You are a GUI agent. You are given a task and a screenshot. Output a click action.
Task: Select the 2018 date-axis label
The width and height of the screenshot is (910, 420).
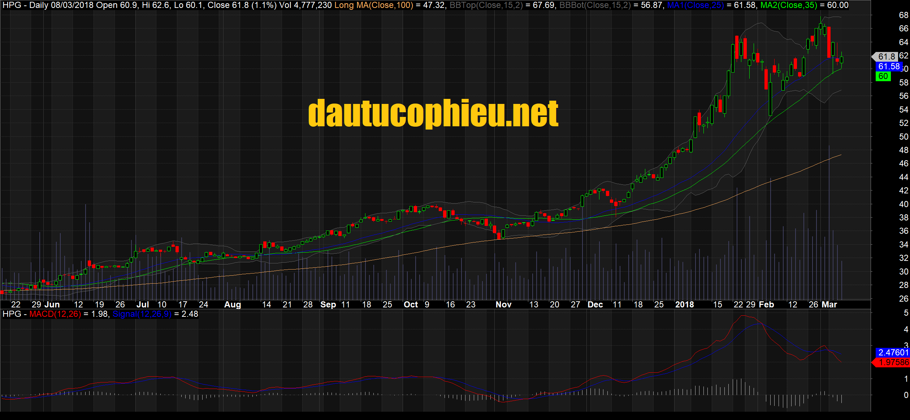point(684,305)
